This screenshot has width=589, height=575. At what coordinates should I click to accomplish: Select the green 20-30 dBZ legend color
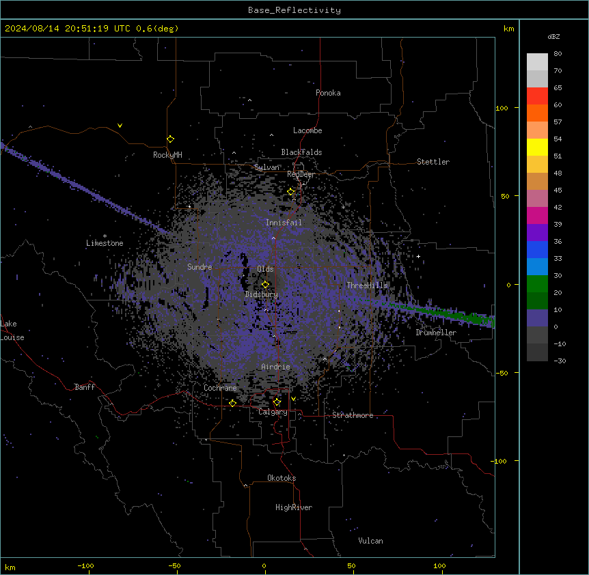pos(537,284)
